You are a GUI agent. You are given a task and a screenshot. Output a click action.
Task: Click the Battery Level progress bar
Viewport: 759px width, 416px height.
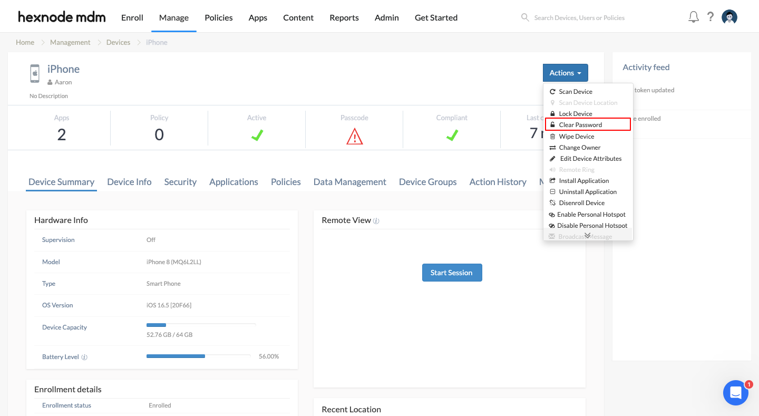[x=199, y=356]
